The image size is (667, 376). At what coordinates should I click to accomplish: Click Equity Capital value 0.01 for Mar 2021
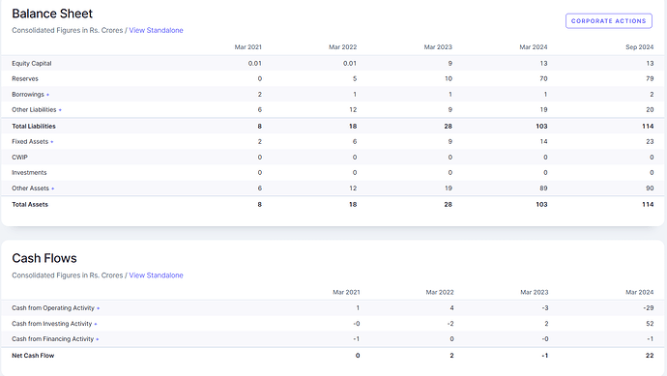[255, 64]
